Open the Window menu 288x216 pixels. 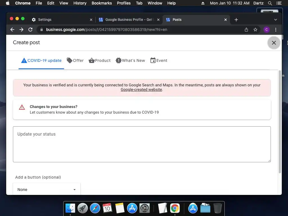(155, 3)
